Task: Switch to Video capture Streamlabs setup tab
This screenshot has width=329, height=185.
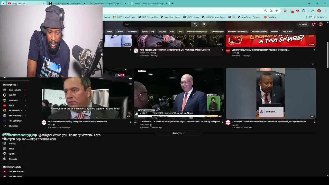Action: coord(149,4)
